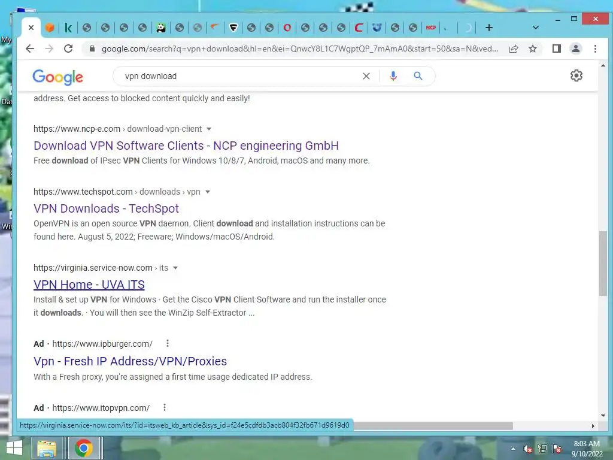Click the vpn download search box
Screen dimensions: 613x460
tap(238, 76)
